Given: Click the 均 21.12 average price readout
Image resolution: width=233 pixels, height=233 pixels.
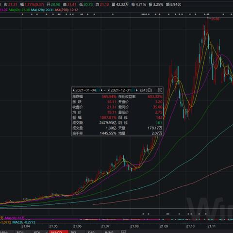Looking at the screenshot, I should [x=102, y=4].
